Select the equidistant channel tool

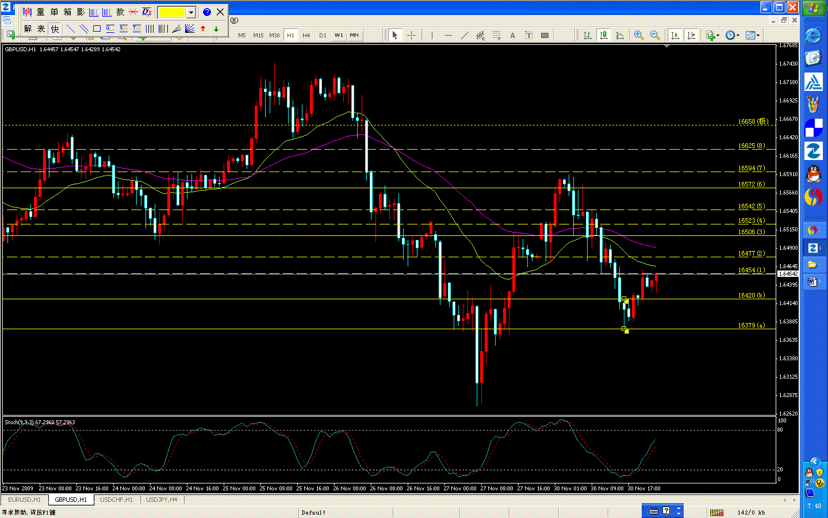click(x=480, y=35)
